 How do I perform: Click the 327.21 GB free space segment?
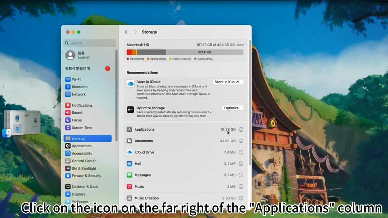tap(204, 52)
